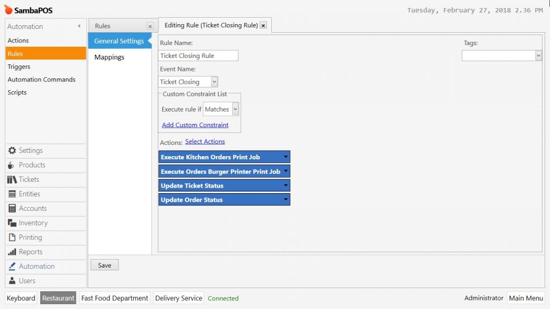Open the Reports section label
The height and width of the screenshot is (309, 550).
tap(31, 252)
